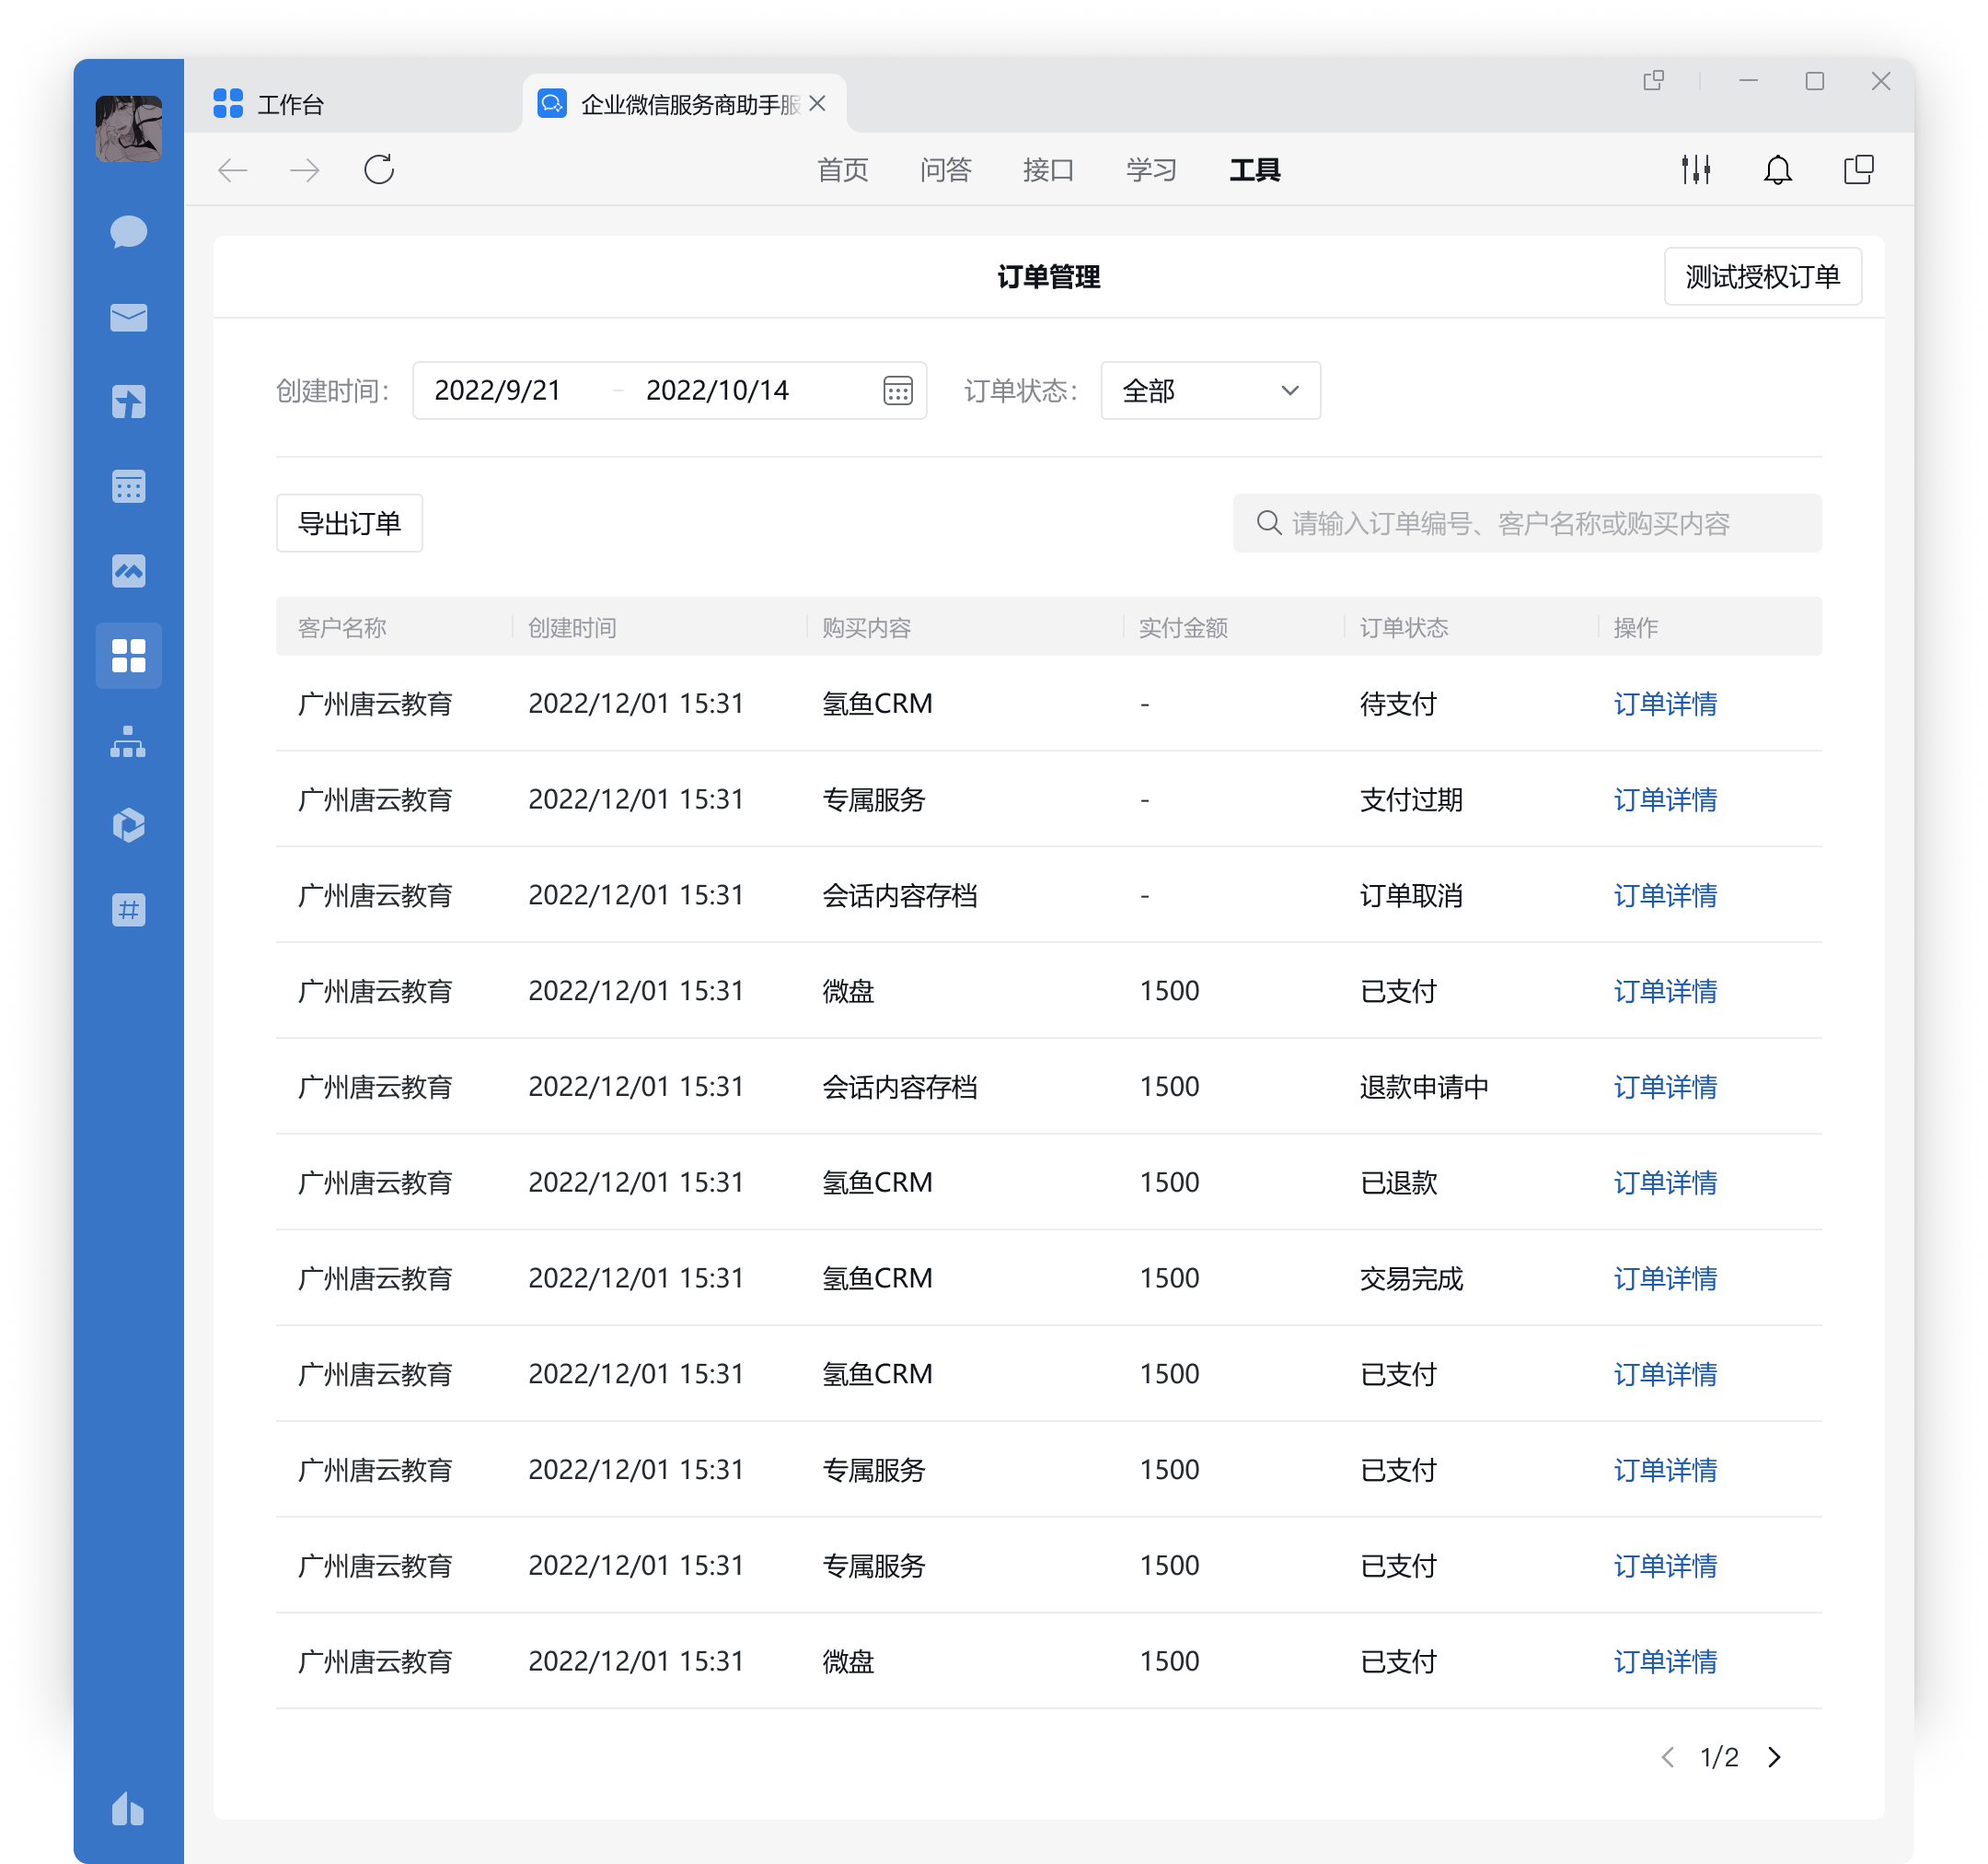
Task: Go to 问答 menu
Action: click(946, 170)
